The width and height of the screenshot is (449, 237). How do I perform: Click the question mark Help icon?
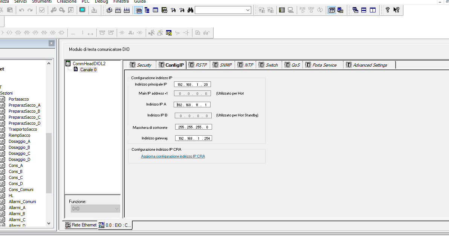pos(388,10)
